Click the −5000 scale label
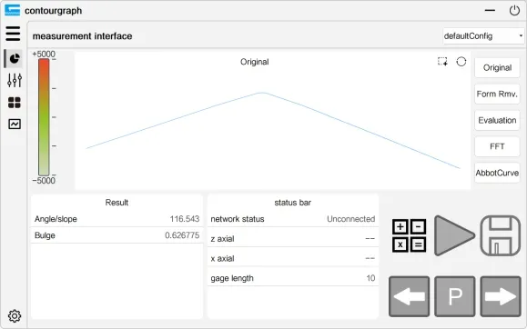The width and height of the screenshot is (527, 329). [x=44, y=181]
